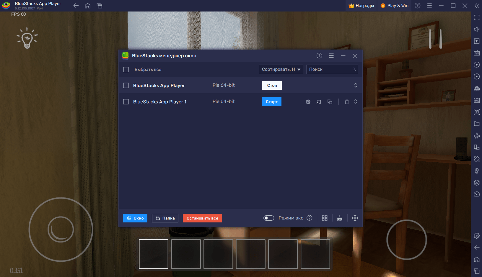Click the search field in window manager

332,69
